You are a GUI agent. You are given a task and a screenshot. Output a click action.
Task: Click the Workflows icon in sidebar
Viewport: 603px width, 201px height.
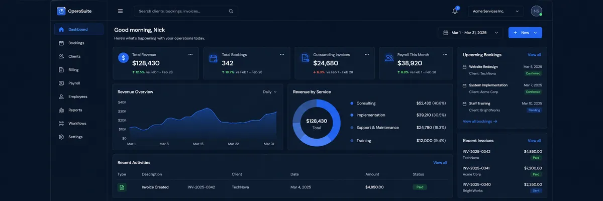61,123
